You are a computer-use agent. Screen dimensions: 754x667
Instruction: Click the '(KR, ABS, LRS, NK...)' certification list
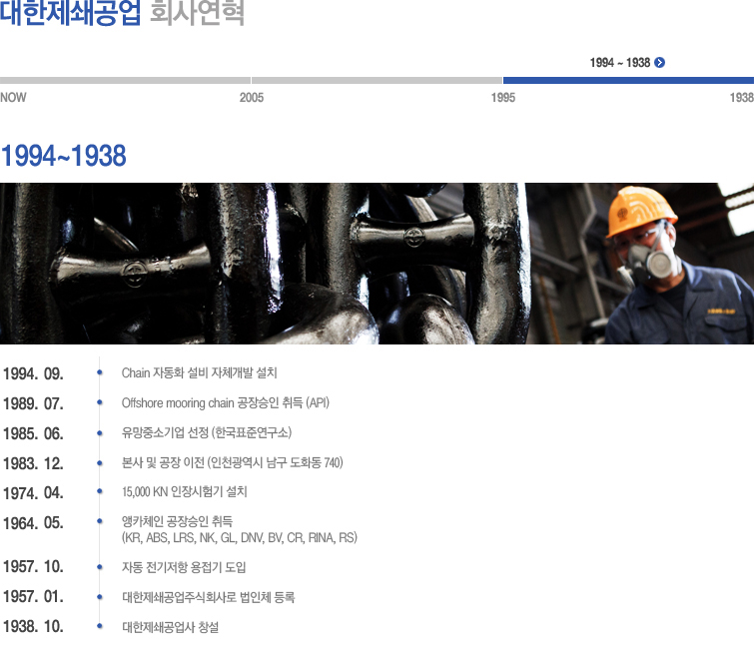(x=239, y=537)
